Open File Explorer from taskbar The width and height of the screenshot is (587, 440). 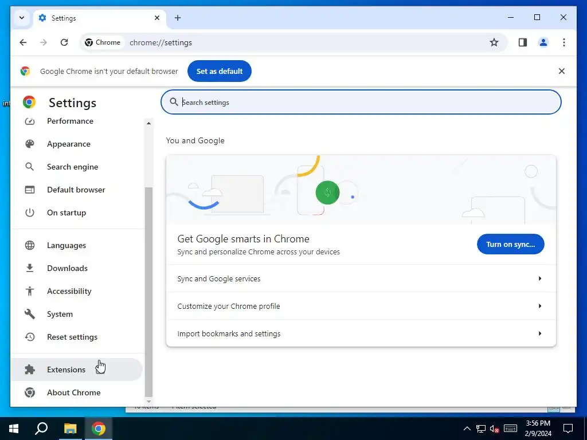(x=70, y=429)
